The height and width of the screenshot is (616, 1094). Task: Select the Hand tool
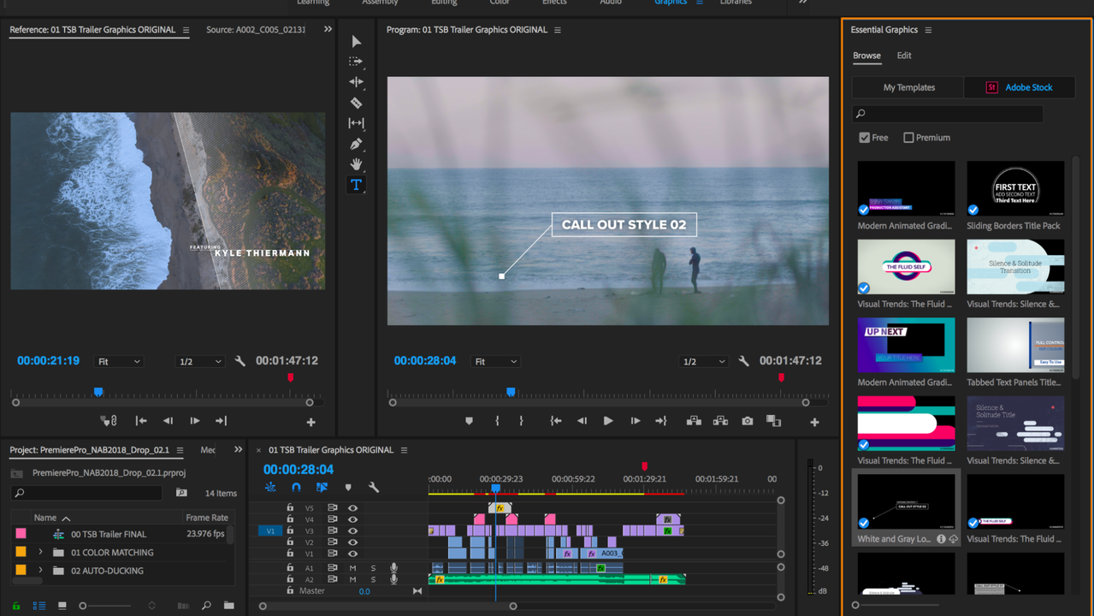point(356,164)
